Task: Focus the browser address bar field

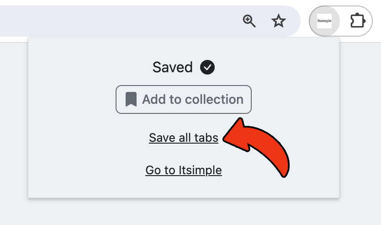Action: click(x=114, y=21)
